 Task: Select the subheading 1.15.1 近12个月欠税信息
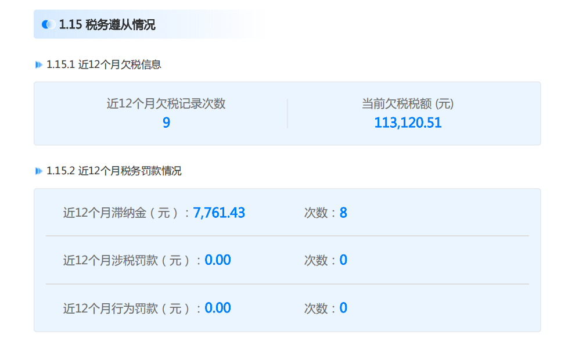(x=104, y=65)
